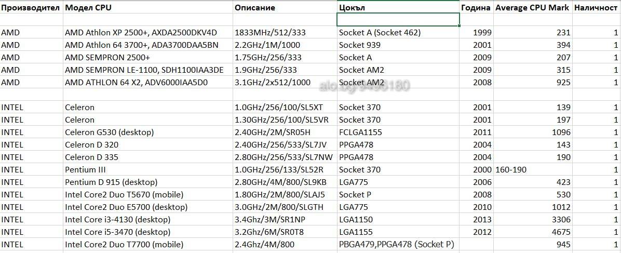621x253 pixels.
Task: Click the Година header cell
Action: pos(477,8)
